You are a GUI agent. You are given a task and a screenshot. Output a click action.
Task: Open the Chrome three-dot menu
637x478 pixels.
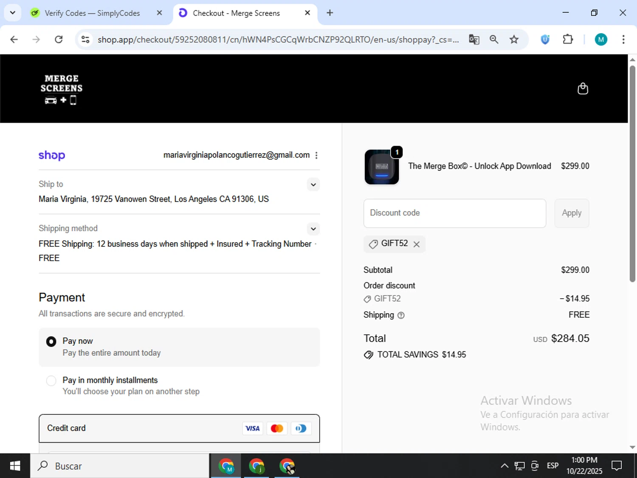(x=623, y=40)
